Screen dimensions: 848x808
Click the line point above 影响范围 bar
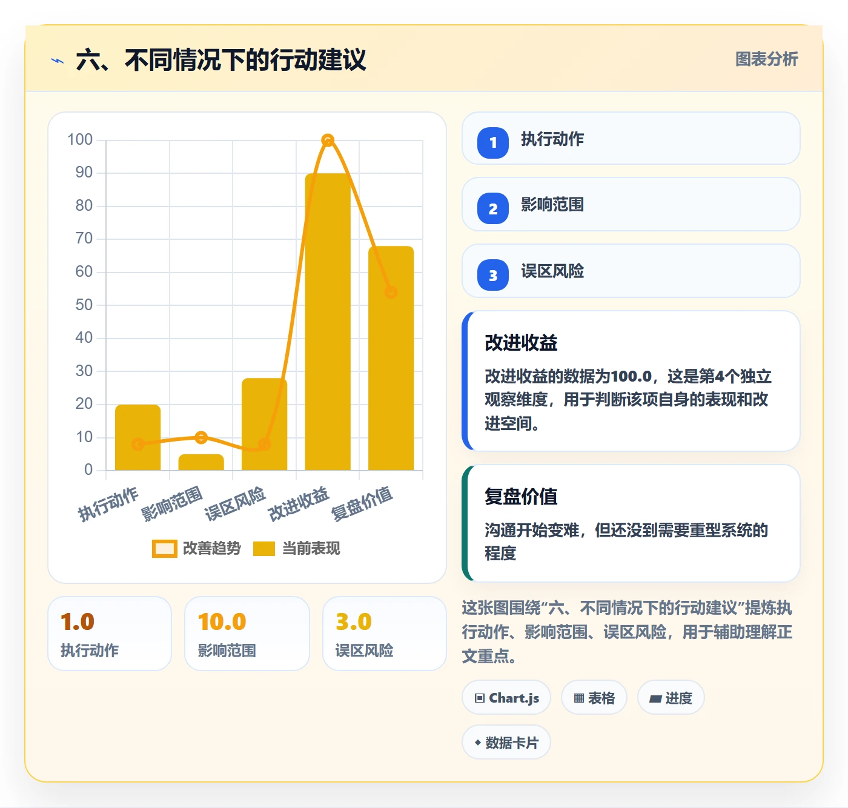coord(201,437)
